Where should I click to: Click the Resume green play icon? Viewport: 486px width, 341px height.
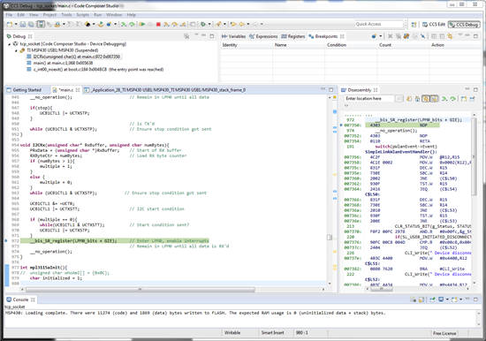tap(142, 24)
